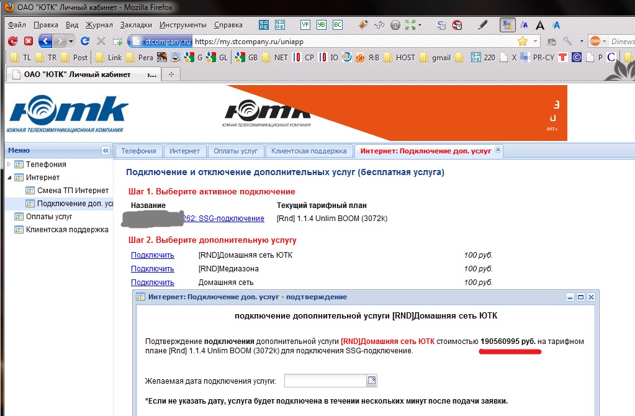Click the outlined SAPE toolbar icon
This screenshot has width=635, height=416.
pos(280,25)
